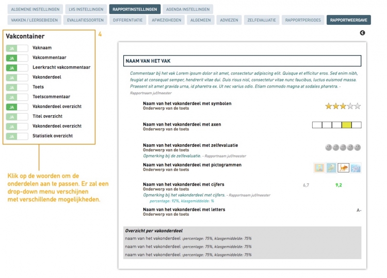Go to Agenda instellingen tab
Image resolution: width=387 pixels, height=278 pixels.
[x=188, y=9]
